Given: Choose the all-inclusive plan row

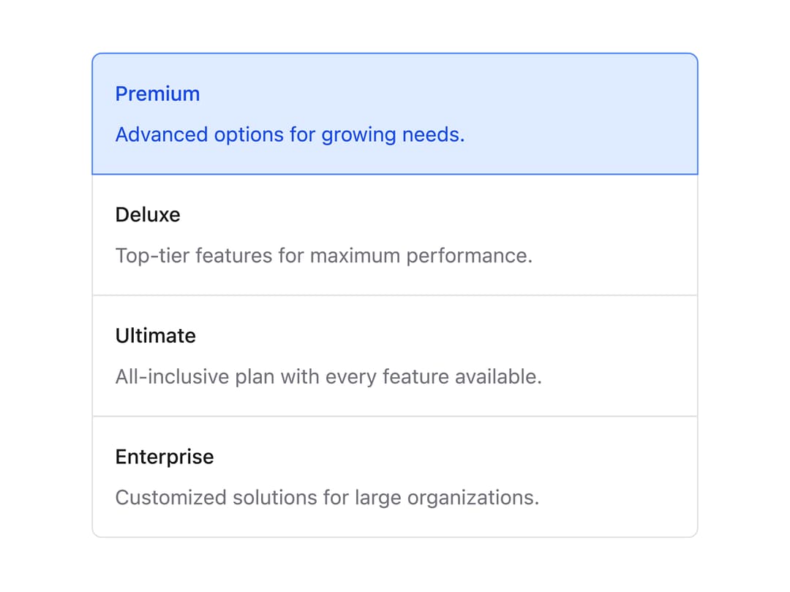Looking at the screenshot, I should pos(395,356).
